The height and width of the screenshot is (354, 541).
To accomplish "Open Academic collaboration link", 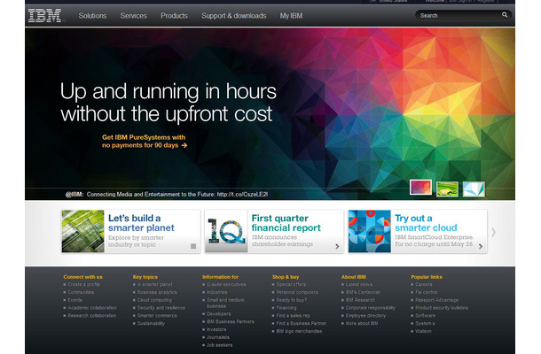I will pyautogui.click(x=92, y=308).
